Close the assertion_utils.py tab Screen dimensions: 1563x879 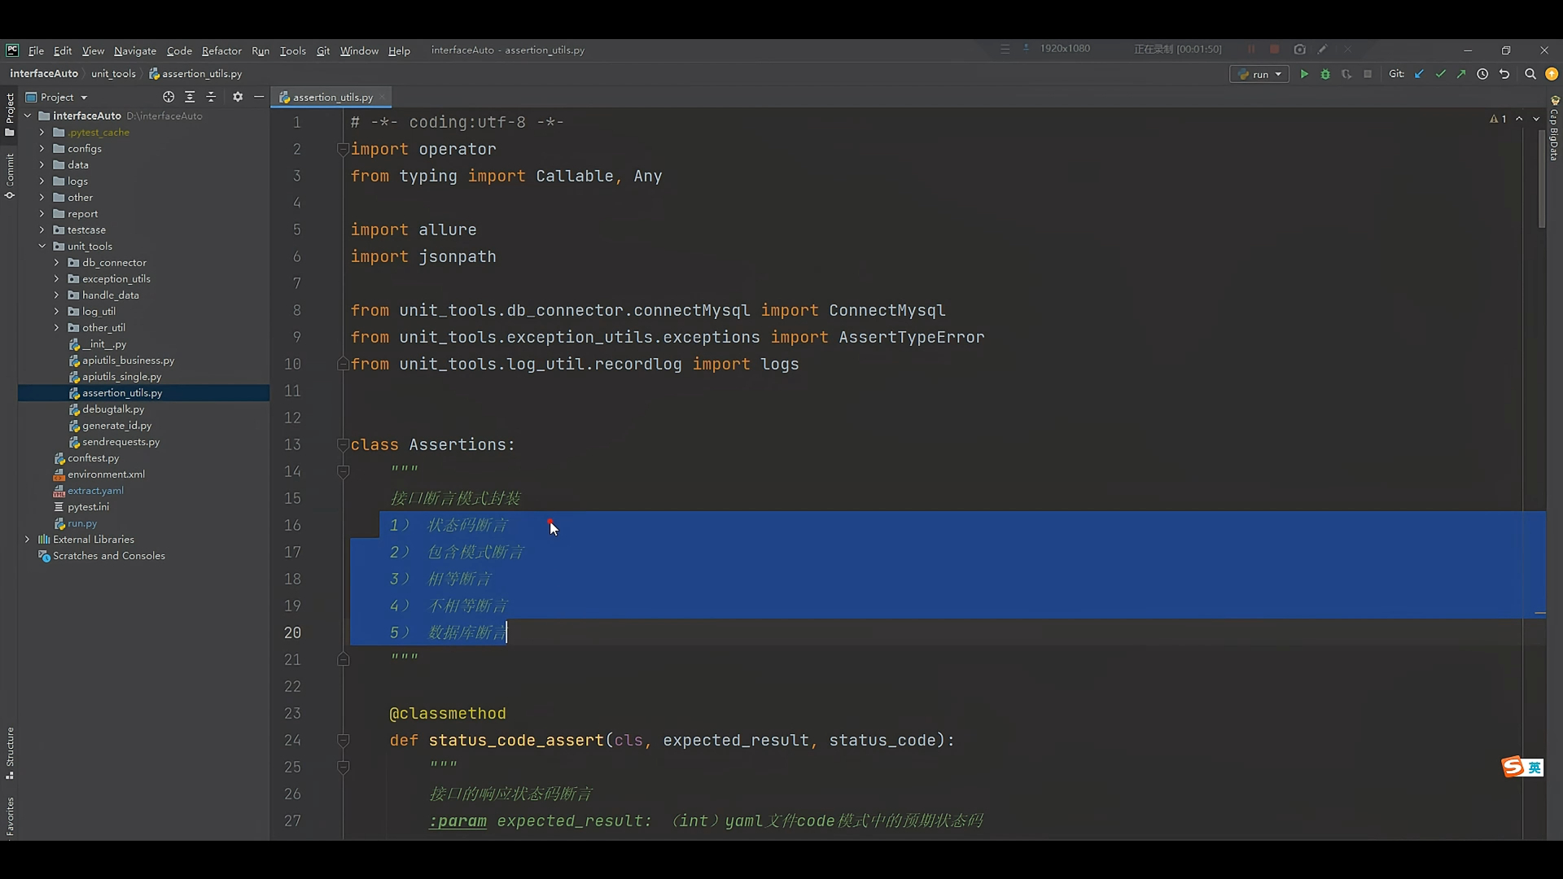click(382, 97)
